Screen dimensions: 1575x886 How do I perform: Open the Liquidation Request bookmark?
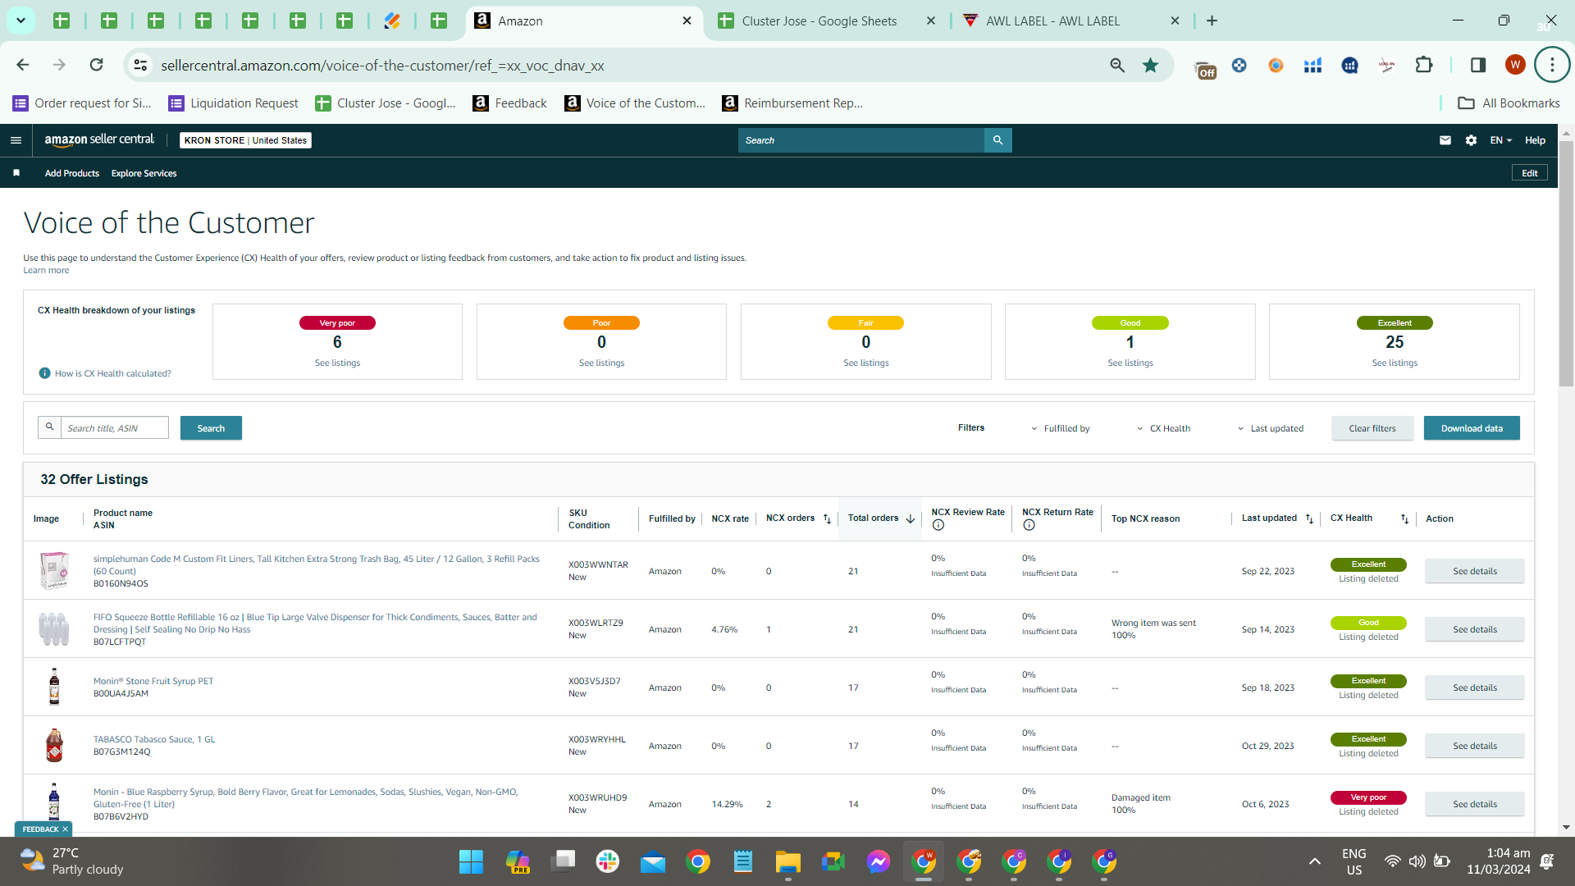(x=234, y=103)
